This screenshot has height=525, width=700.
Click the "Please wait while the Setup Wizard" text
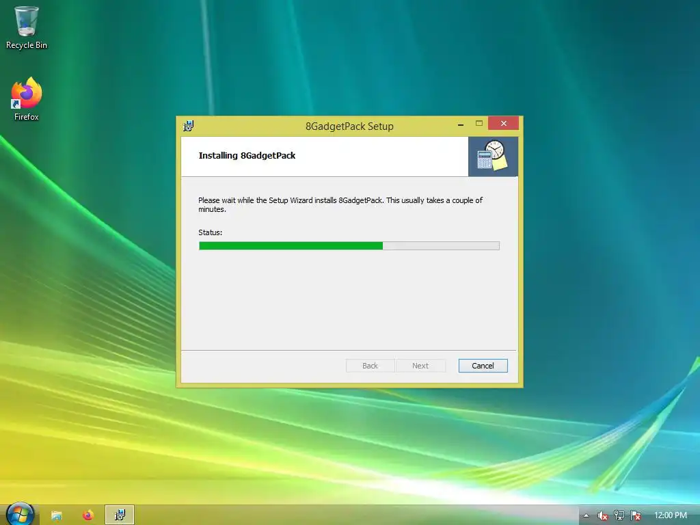pyautogui.click(x=256, y=200)
